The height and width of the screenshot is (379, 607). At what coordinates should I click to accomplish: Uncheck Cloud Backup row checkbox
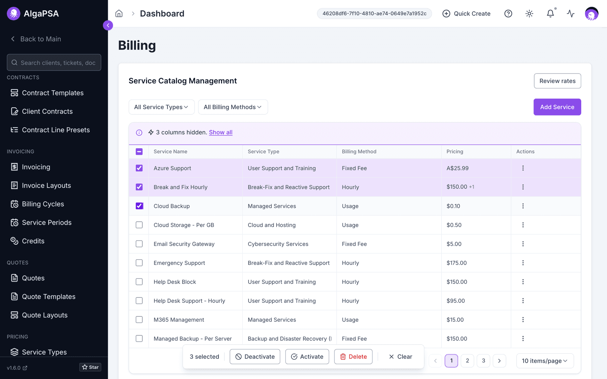tap(139, 206)
